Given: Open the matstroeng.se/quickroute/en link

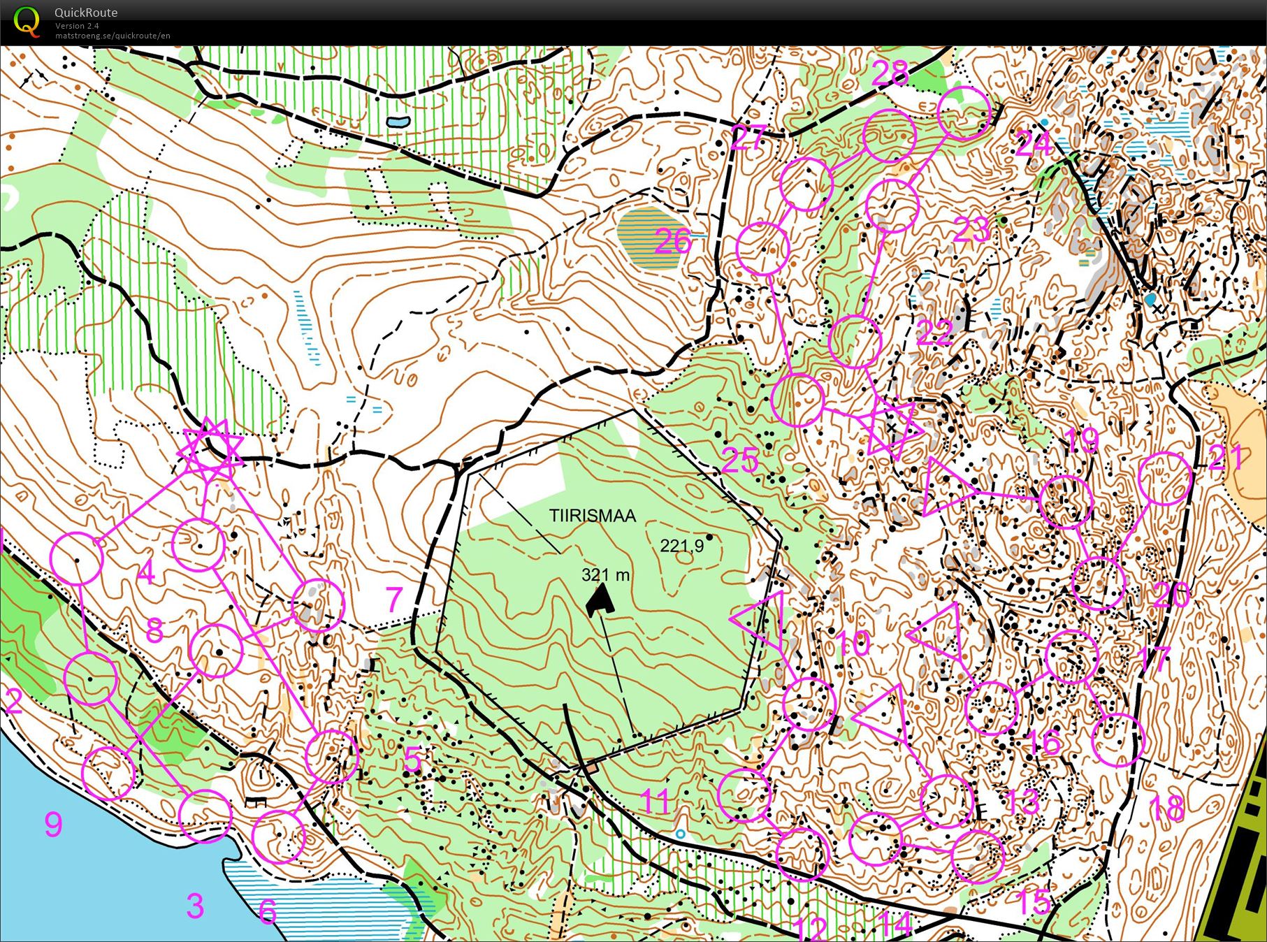Looking at the screenshot, I should tap(113, 36).
